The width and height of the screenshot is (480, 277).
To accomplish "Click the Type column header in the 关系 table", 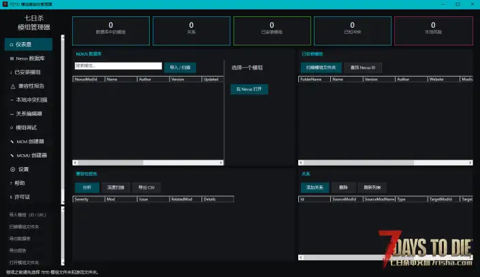I will tap(411, 200).
